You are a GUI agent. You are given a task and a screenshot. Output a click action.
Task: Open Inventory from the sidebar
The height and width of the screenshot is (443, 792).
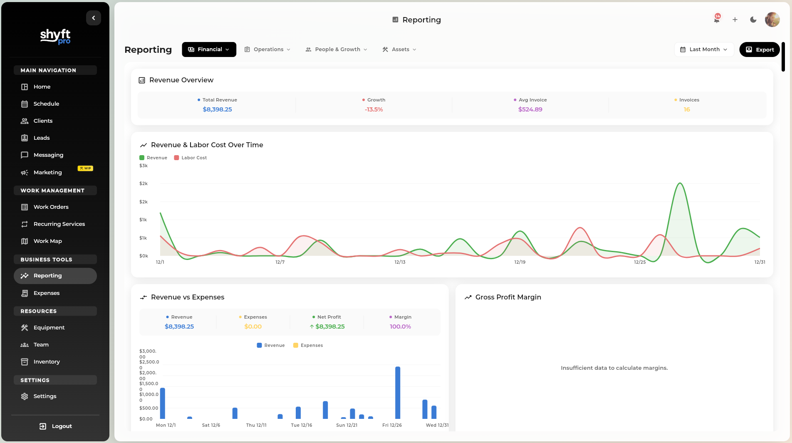pyautogui.click(x=46, y=361)
